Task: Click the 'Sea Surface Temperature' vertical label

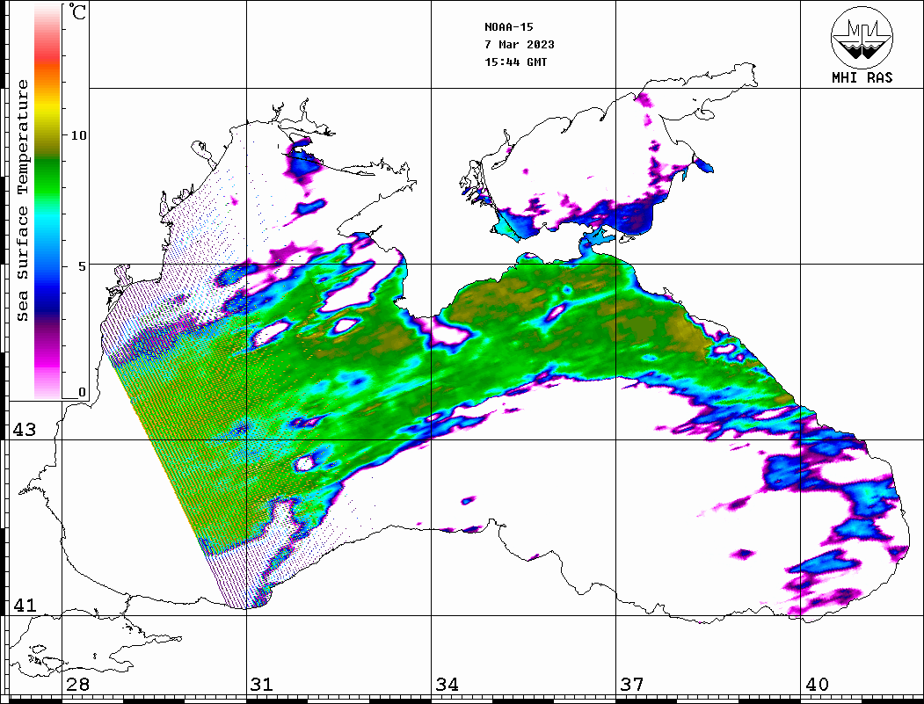Action: pyautogui.click(x=22, y=200)
